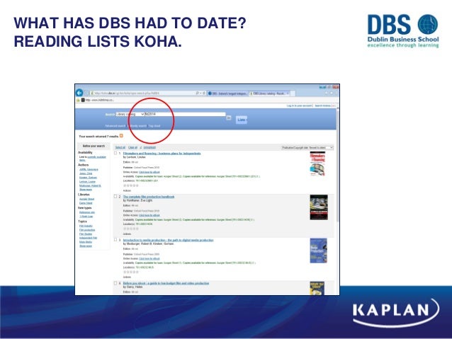Filter by Film Studies topic
452x339 pixels.
pyautogui.click(x=86, y=234)
